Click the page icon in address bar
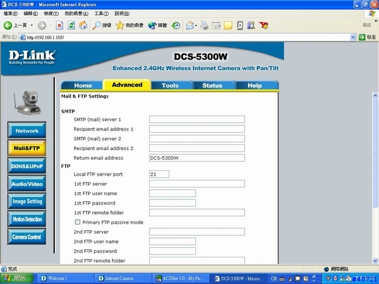Viewport: 379px width, 284px height. (23, 37)
